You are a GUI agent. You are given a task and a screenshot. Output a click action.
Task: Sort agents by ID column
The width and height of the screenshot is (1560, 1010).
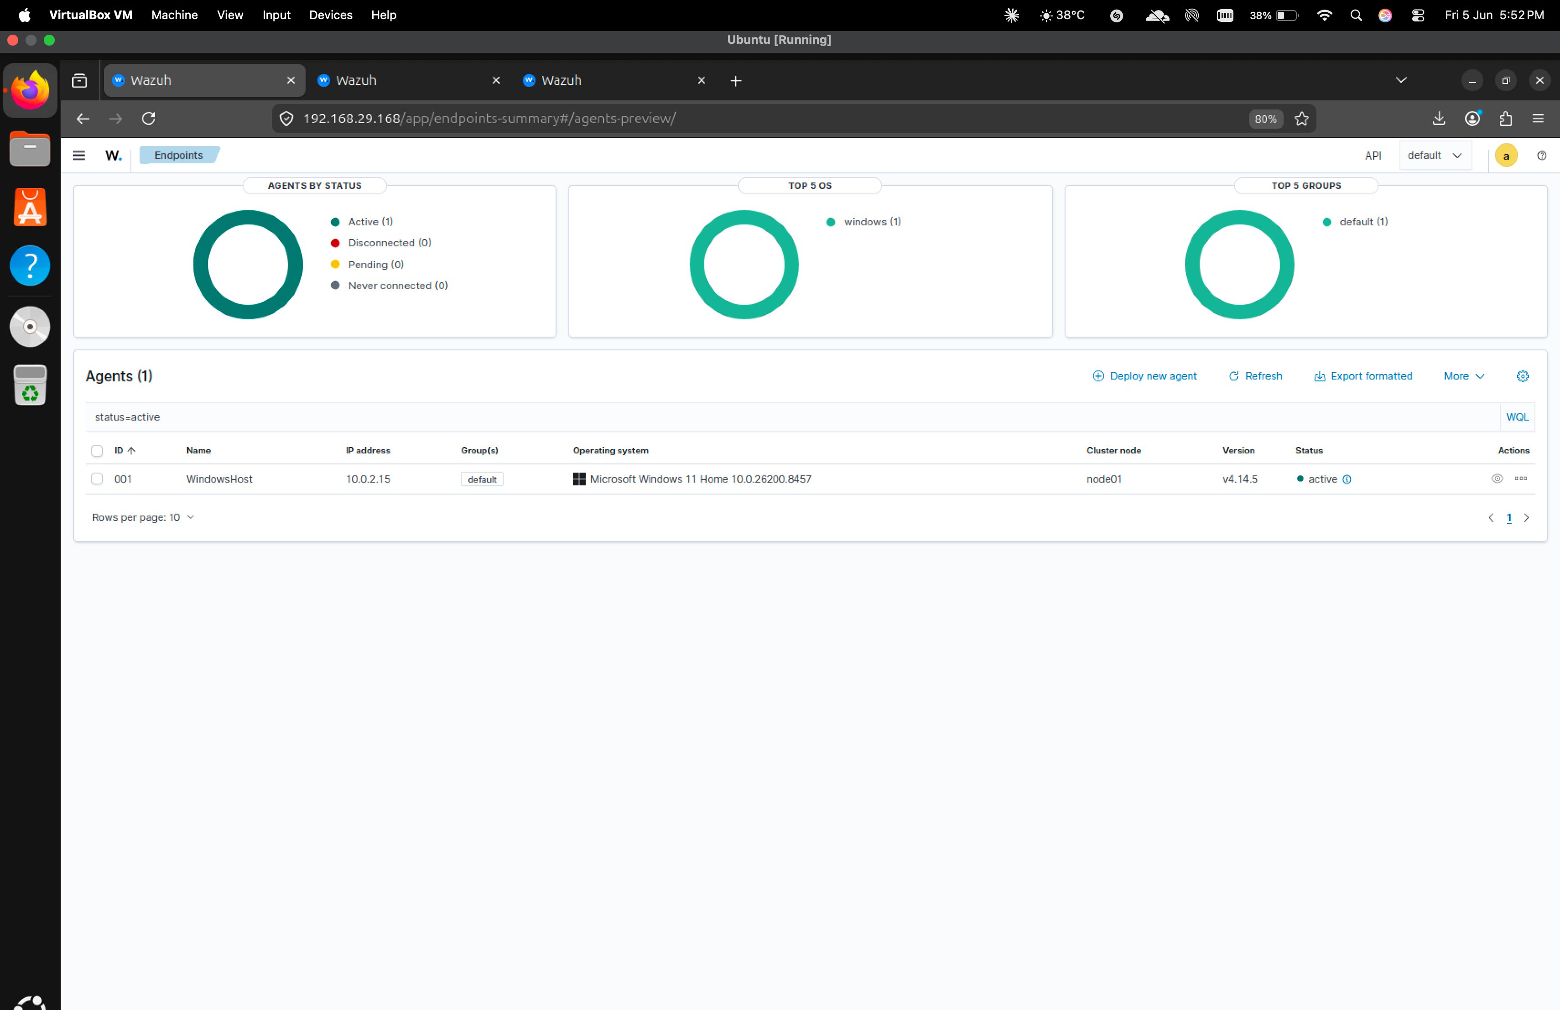tap(125, 451)
